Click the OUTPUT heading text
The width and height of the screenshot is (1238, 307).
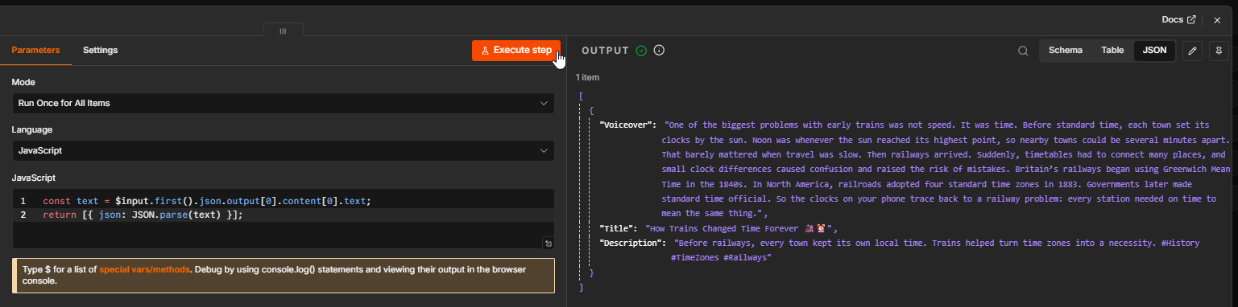605,51
